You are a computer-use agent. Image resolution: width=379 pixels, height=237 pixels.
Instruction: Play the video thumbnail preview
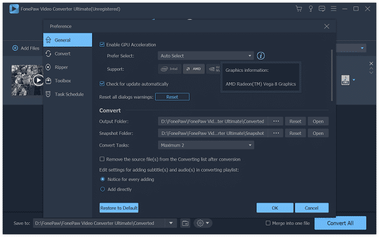pyautogui.click(x=38, y=81)
